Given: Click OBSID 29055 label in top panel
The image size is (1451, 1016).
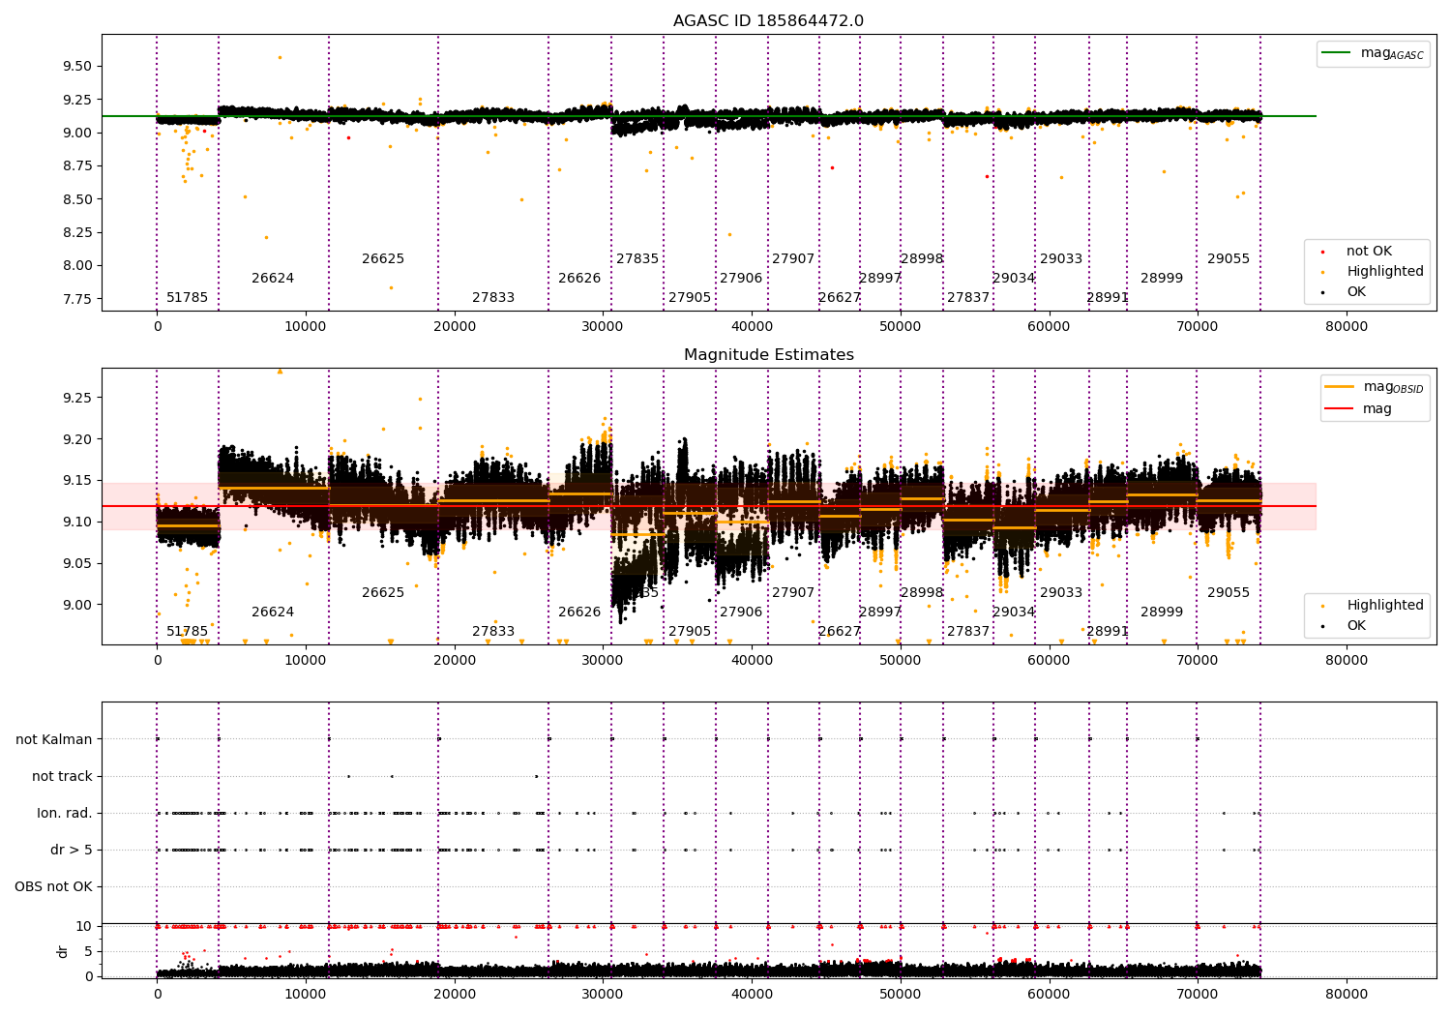Looking at the screenshot, I should tap(1229, 259).
